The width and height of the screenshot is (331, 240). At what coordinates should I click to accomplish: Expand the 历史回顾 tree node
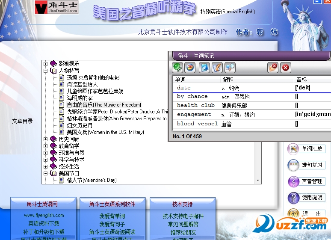[45, 139]
